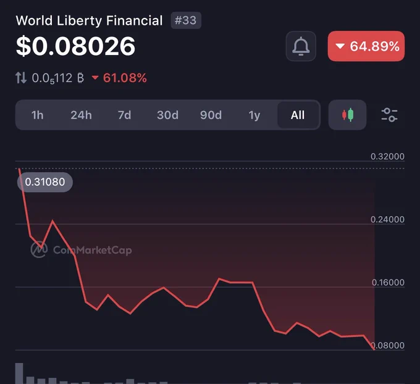Toggle the USD/BTC swap arrows icon
The height and width of the screenshot is (384, 420).
pos(21,78)
